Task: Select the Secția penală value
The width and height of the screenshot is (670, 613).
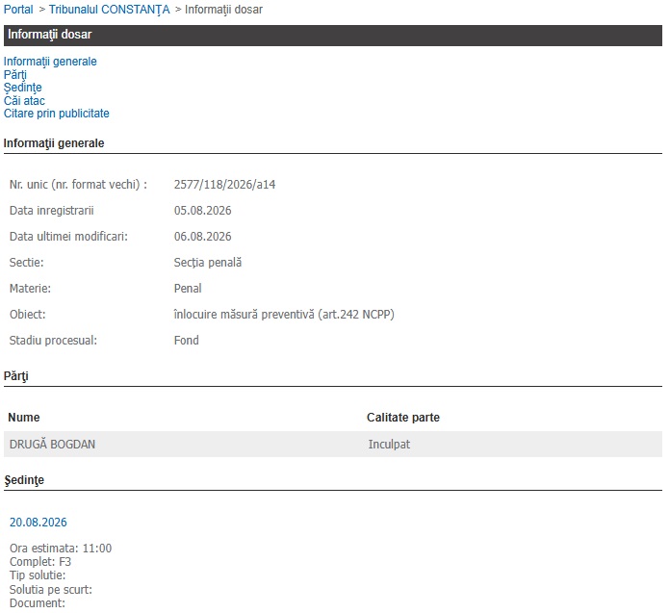Action: tap(208, 263)
